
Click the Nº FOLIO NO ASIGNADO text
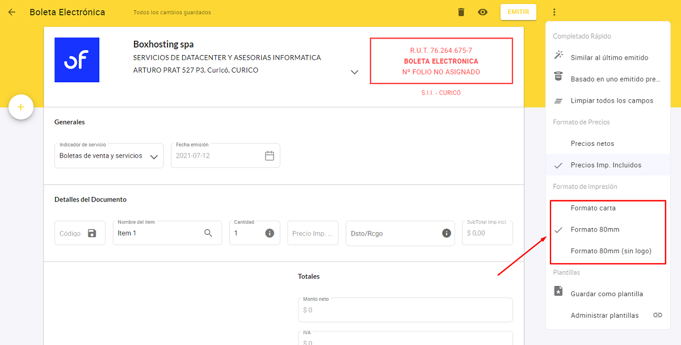[442, 72]
